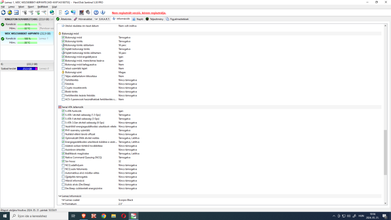The width and height of the screenshot is (391, 220).
Task: Open Google Chrome from the taskbar
Action: click(104, 216)
